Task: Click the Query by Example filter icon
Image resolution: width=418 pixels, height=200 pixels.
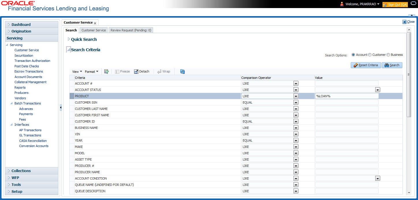Action: tap(106, 72)
